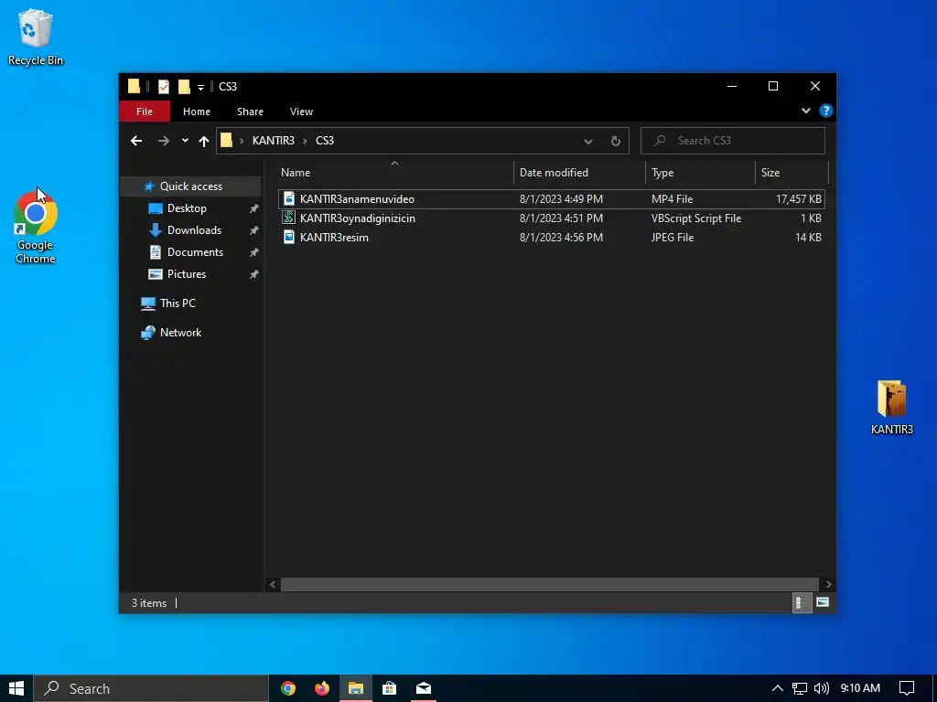
Task: Open Microsoft Store from taskbar
Action: tap(389, 688)
